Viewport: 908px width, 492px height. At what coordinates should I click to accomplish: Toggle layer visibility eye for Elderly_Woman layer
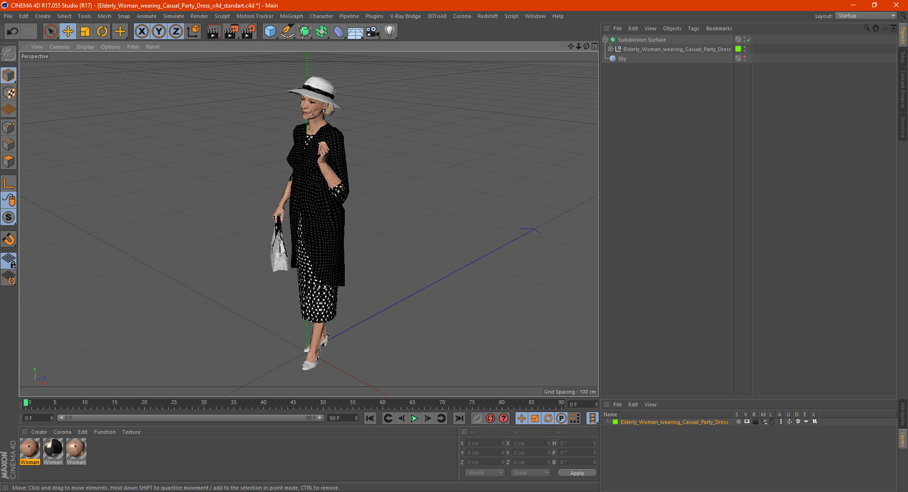point(747,422)
